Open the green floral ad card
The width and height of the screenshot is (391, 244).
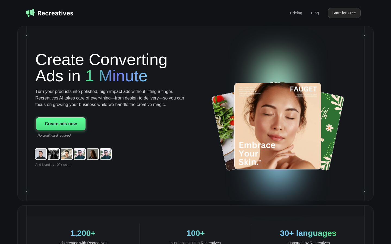coord(332,131)
